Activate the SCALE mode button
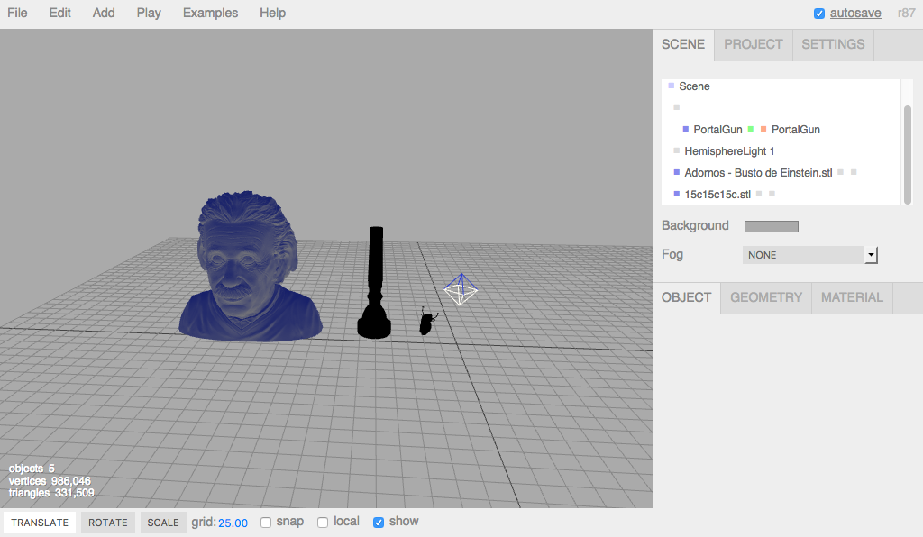The image size is (923, 537). 162,522
